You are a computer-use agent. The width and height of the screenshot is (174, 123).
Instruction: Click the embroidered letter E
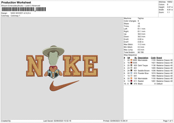click(90, 66)
